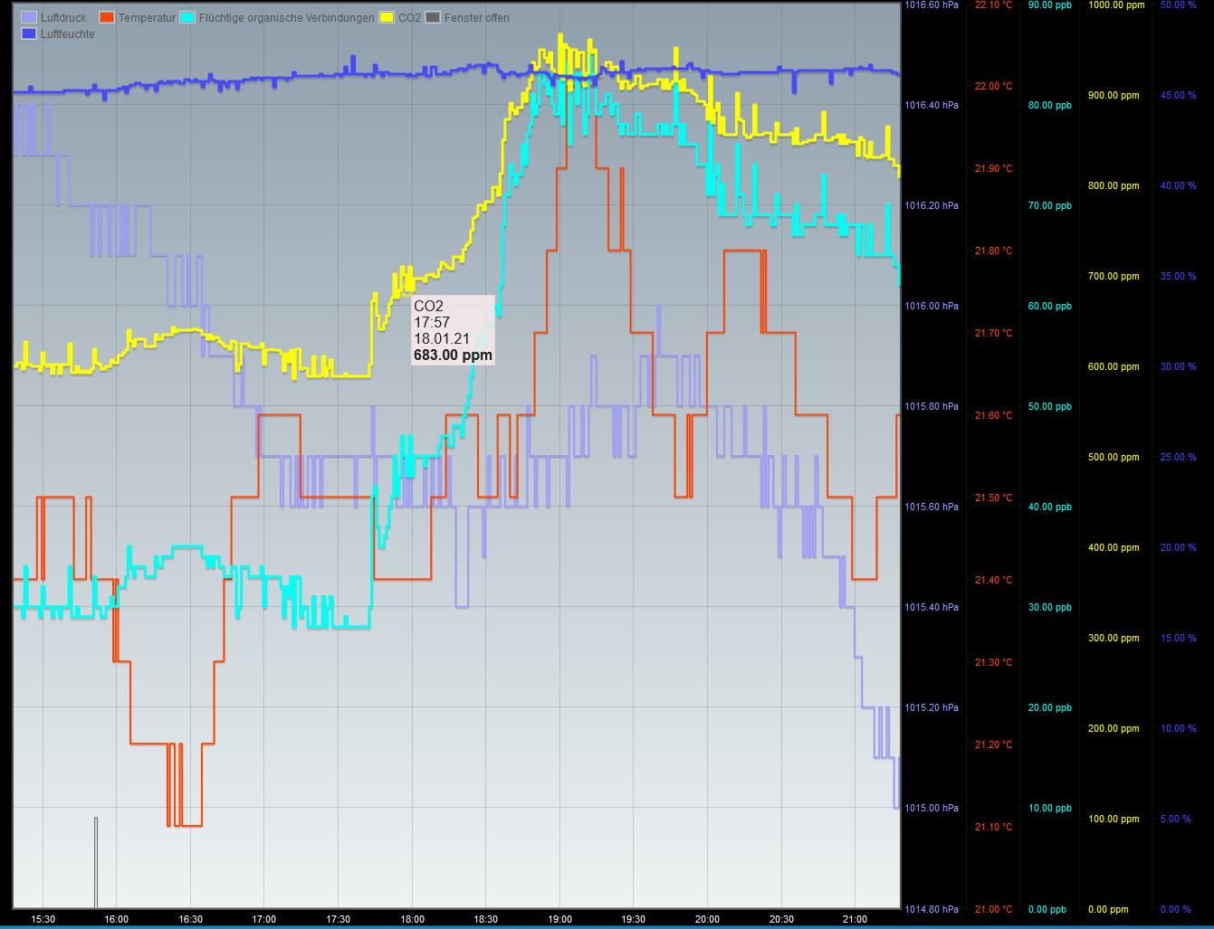Click the 60.00 ppb axis label
1214x929 pixels.
tap(1049, 306)
